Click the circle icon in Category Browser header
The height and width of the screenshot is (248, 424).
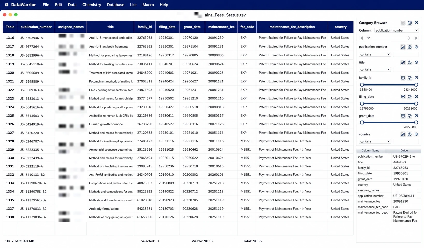click(409, 23)
